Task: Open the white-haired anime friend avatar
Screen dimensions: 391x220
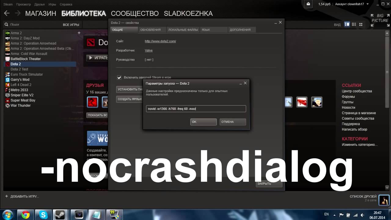Action: coord(317,102)
